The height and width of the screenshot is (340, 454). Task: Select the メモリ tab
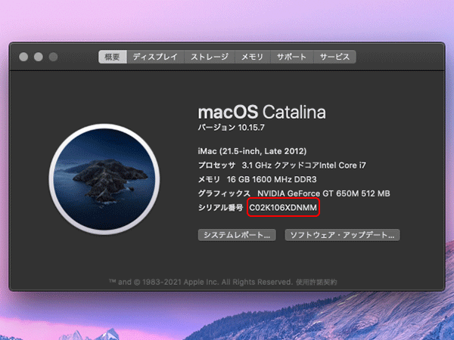pyautogui.click(x=253, y=57)
